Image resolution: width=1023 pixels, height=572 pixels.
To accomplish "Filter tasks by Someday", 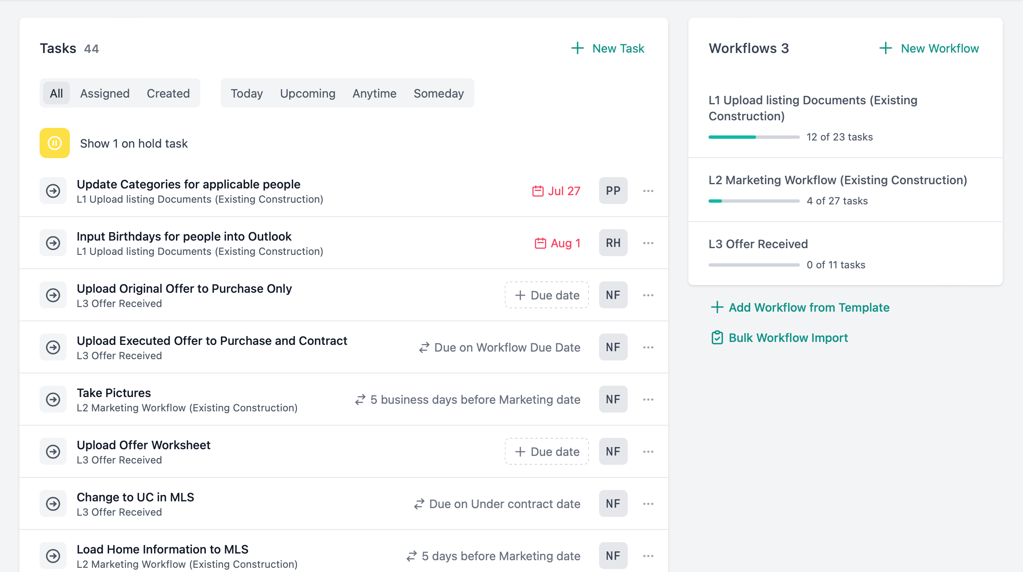I will 439,93.
